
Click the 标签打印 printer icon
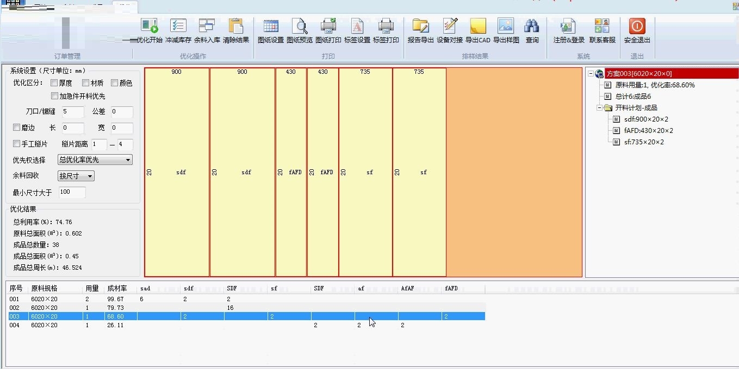386,26
